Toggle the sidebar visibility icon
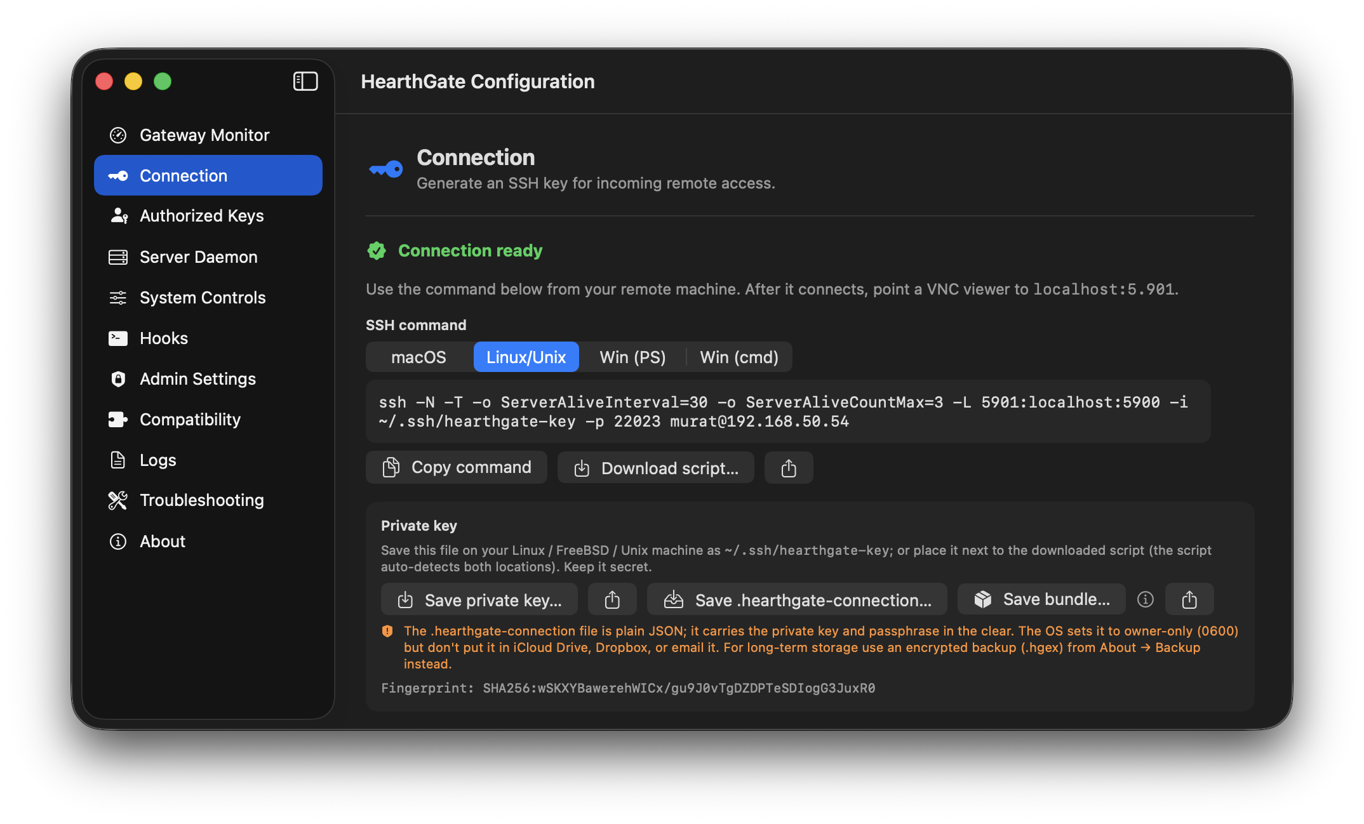Viewport: 1364px width, 824px height. [x=305, y=81]
